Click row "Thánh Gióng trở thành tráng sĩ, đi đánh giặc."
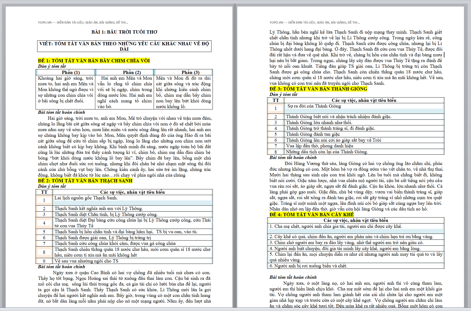The image size is (471, 311). click(356, 128)
